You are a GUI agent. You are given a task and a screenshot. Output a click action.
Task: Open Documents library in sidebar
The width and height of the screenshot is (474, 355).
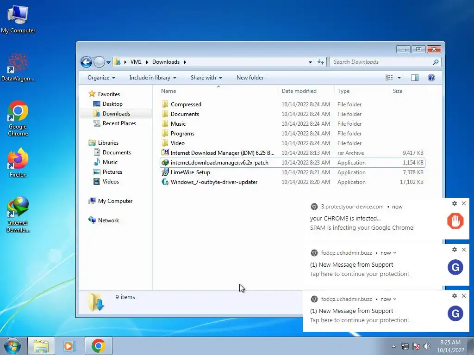[117, 153]
